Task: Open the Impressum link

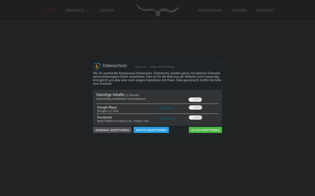Action: click(141, 67)
